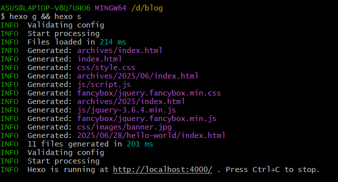Image resolution: width=338 pixels, height=182 pixels.
Task: Click the index.html generated file path
Action: point(99,59)
